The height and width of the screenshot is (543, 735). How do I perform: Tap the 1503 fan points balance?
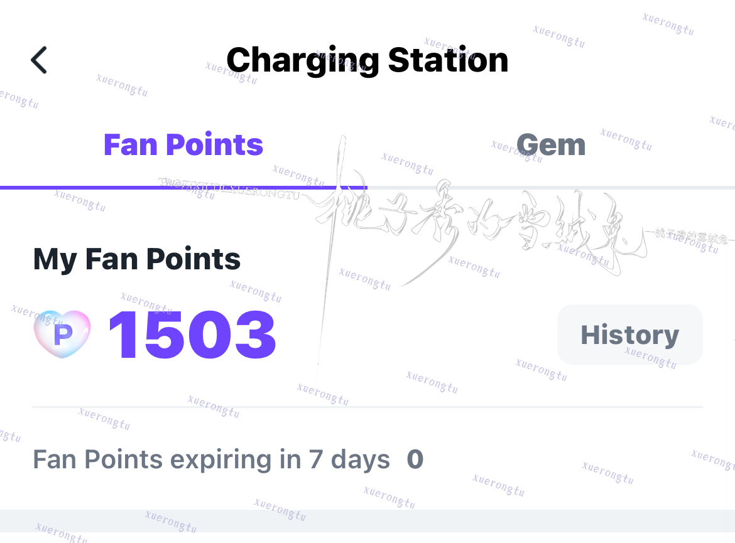[192, 335]
